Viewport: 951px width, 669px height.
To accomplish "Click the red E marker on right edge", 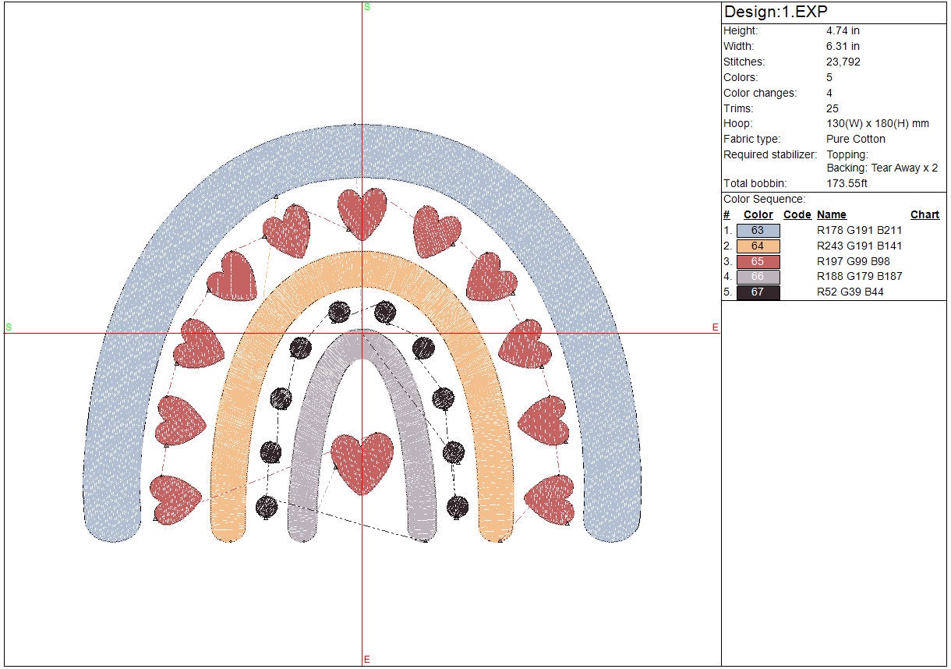I will (715, 327).
